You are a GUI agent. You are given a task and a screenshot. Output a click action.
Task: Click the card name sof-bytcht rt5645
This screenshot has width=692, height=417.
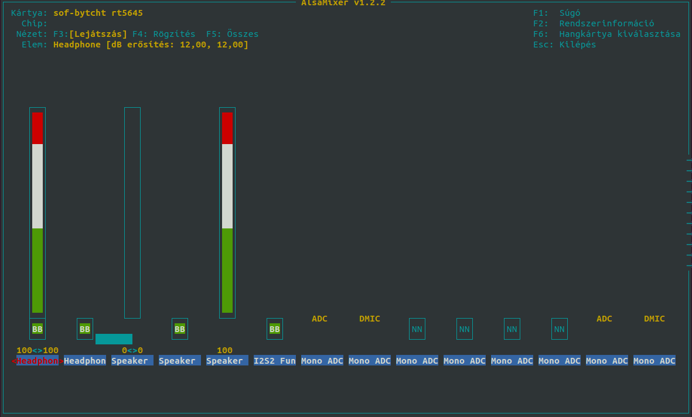pyautogui.click(x=98, y=13)
